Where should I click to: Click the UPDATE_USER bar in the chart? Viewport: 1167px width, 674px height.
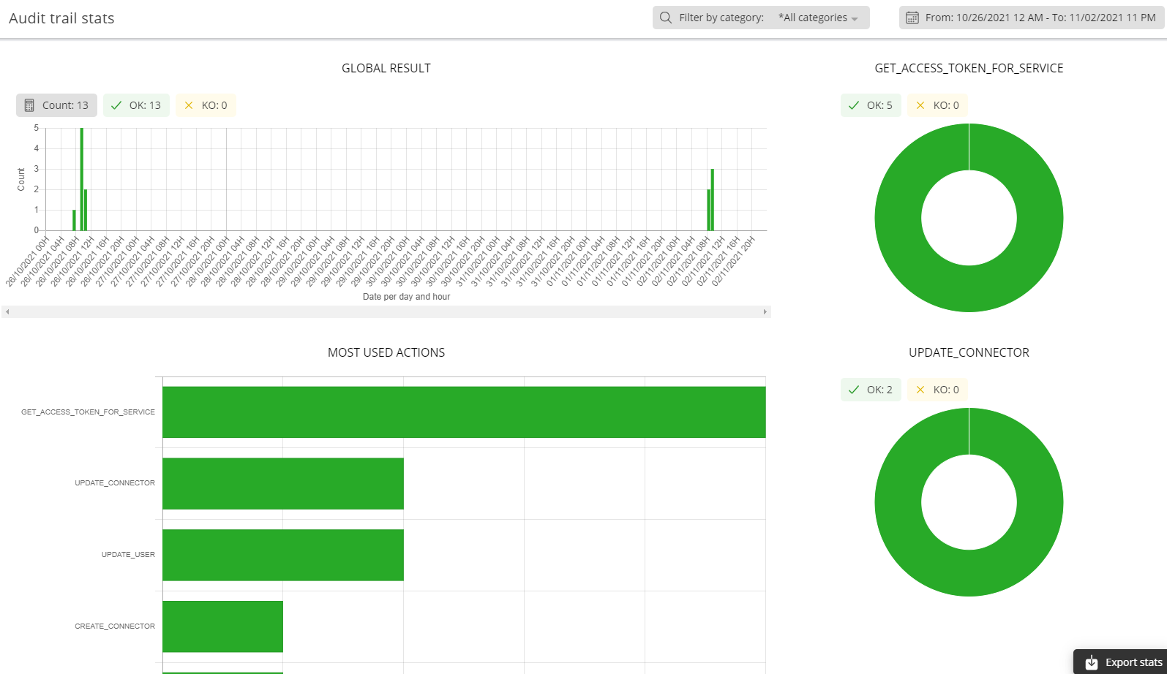pyautogui.click(x=283, y=555)
